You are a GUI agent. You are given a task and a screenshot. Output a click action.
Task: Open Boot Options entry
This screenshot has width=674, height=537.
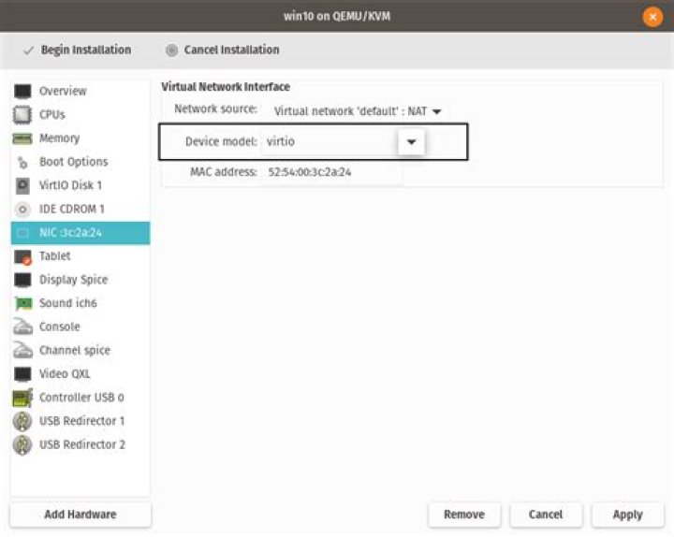click(81, 162)
